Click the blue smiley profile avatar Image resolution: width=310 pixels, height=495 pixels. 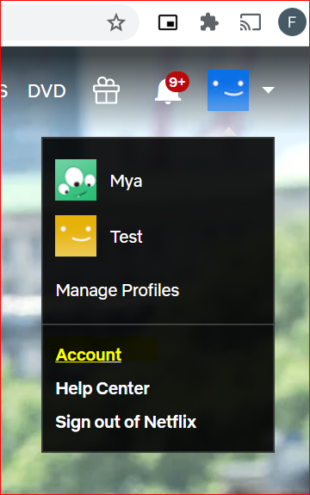[228, 90]
